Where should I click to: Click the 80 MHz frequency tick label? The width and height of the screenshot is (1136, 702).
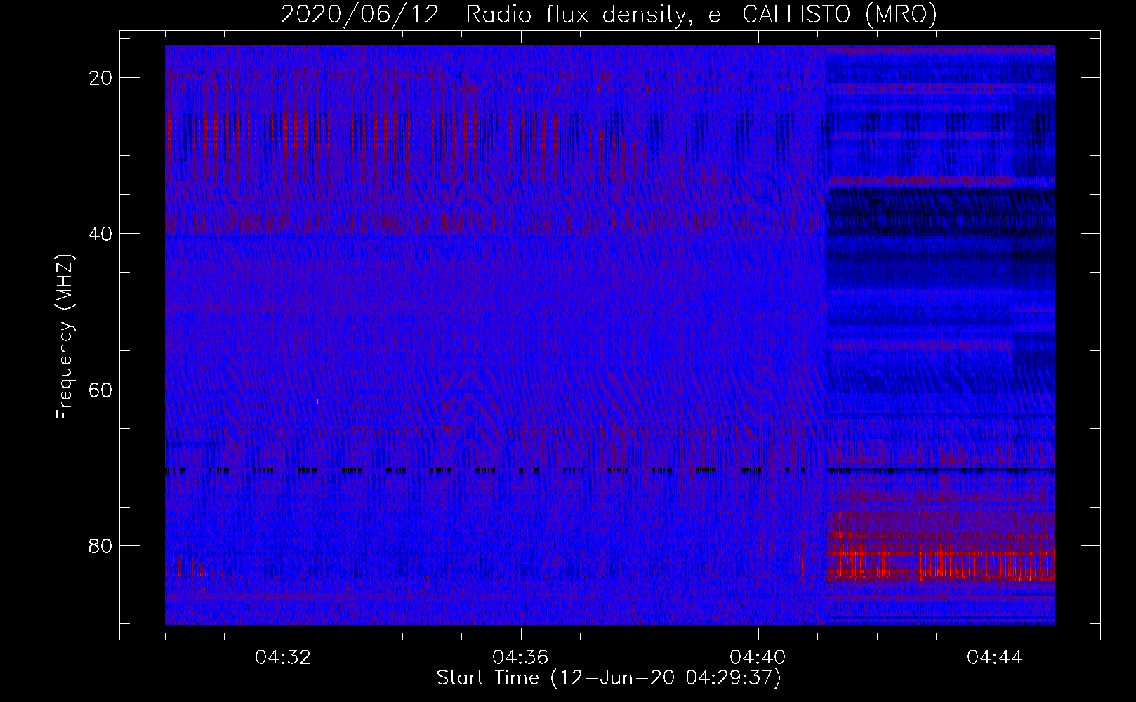pos(100,546)
